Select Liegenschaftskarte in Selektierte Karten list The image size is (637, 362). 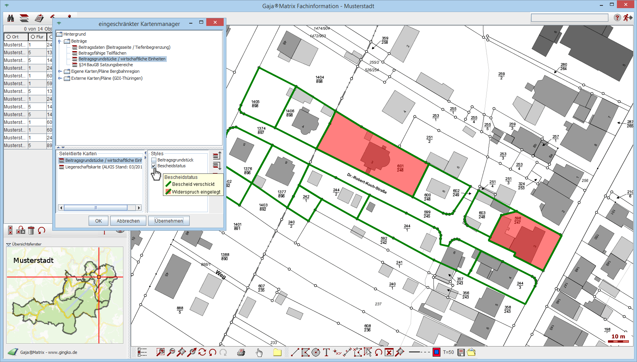(x=103, y=167)
